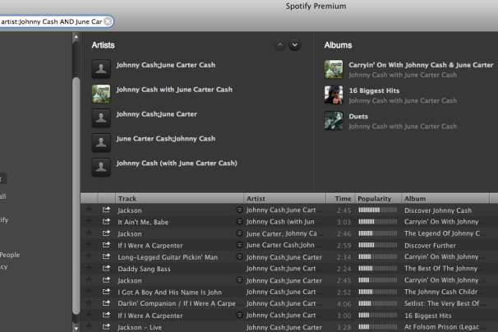Click artist subtitle under the Duets album
Image resolution: width=498 pixels, height=332 pixels.
point(403,127)
